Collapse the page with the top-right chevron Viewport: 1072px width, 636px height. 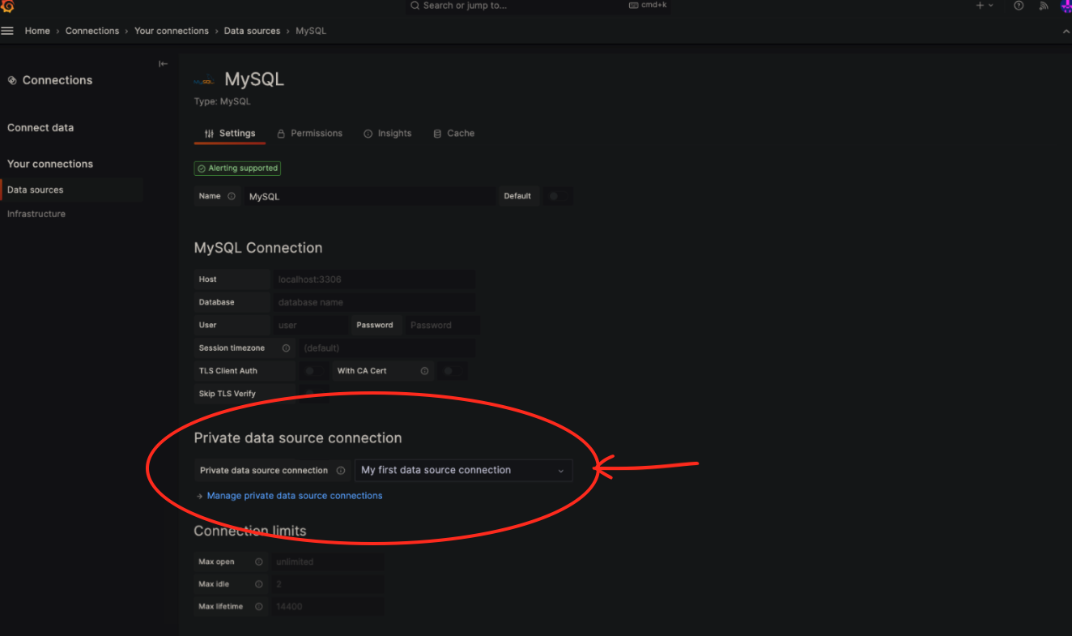(x=1066, y=31)
